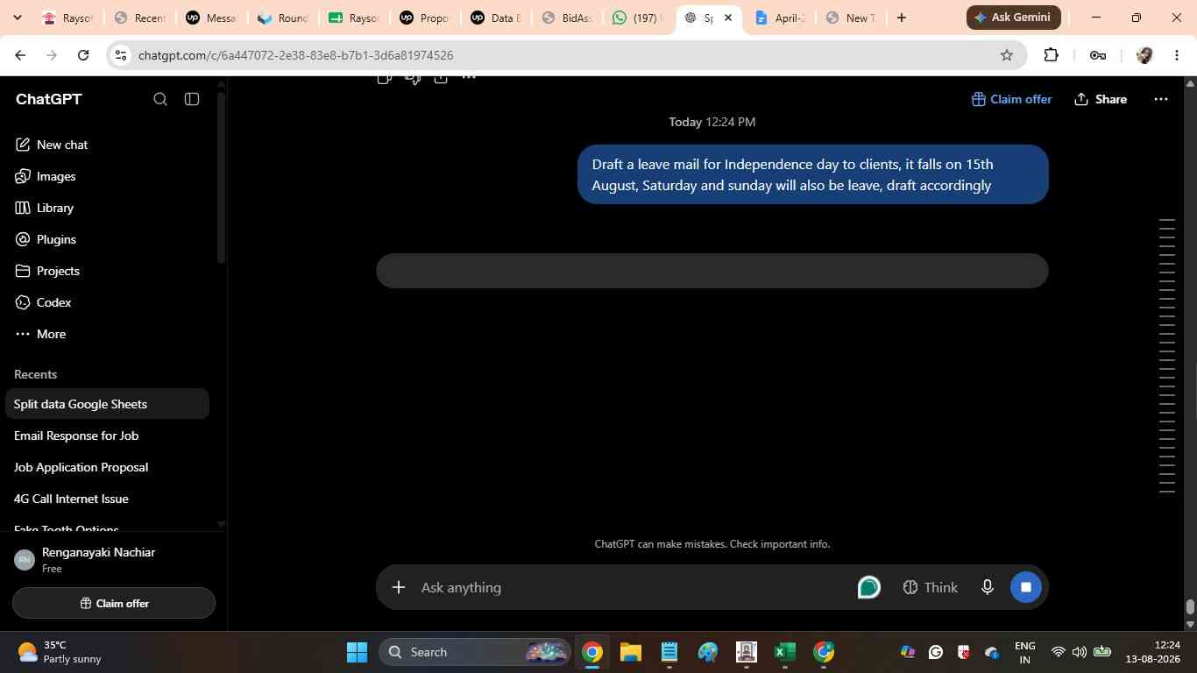
Task: Bookmark this page with the star icon
Action: 1007,55
